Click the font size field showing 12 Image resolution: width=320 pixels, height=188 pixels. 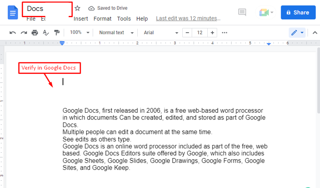(200, 33)
